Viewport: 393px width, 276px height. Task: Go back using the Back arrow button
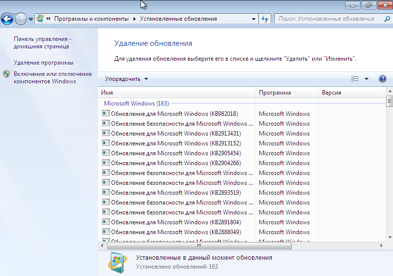pyautogui.click(x=7, y=19)
